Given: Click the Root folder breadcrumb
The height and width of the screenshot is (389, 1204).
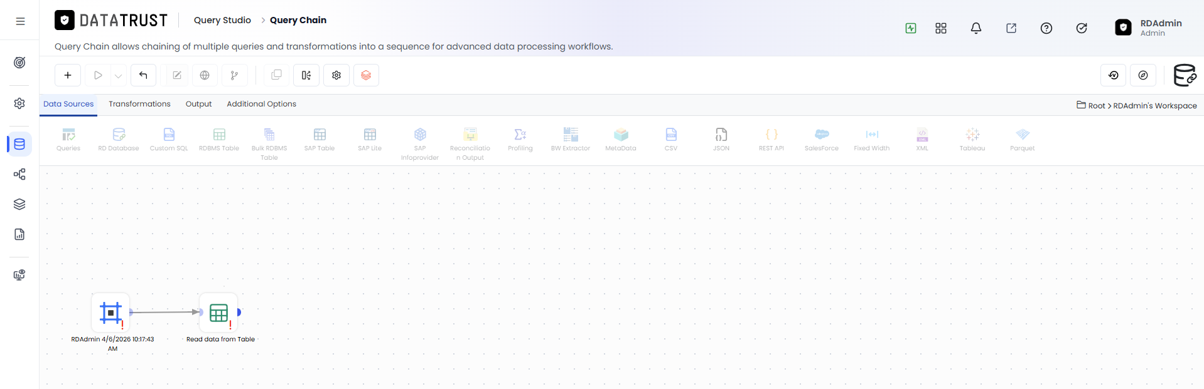Looking at the screenshot, I should pos(1091,105).
